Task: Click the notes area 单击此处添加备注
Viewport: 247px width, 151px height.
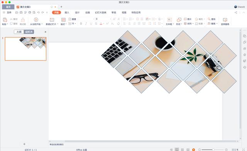Action: (57, 144)
